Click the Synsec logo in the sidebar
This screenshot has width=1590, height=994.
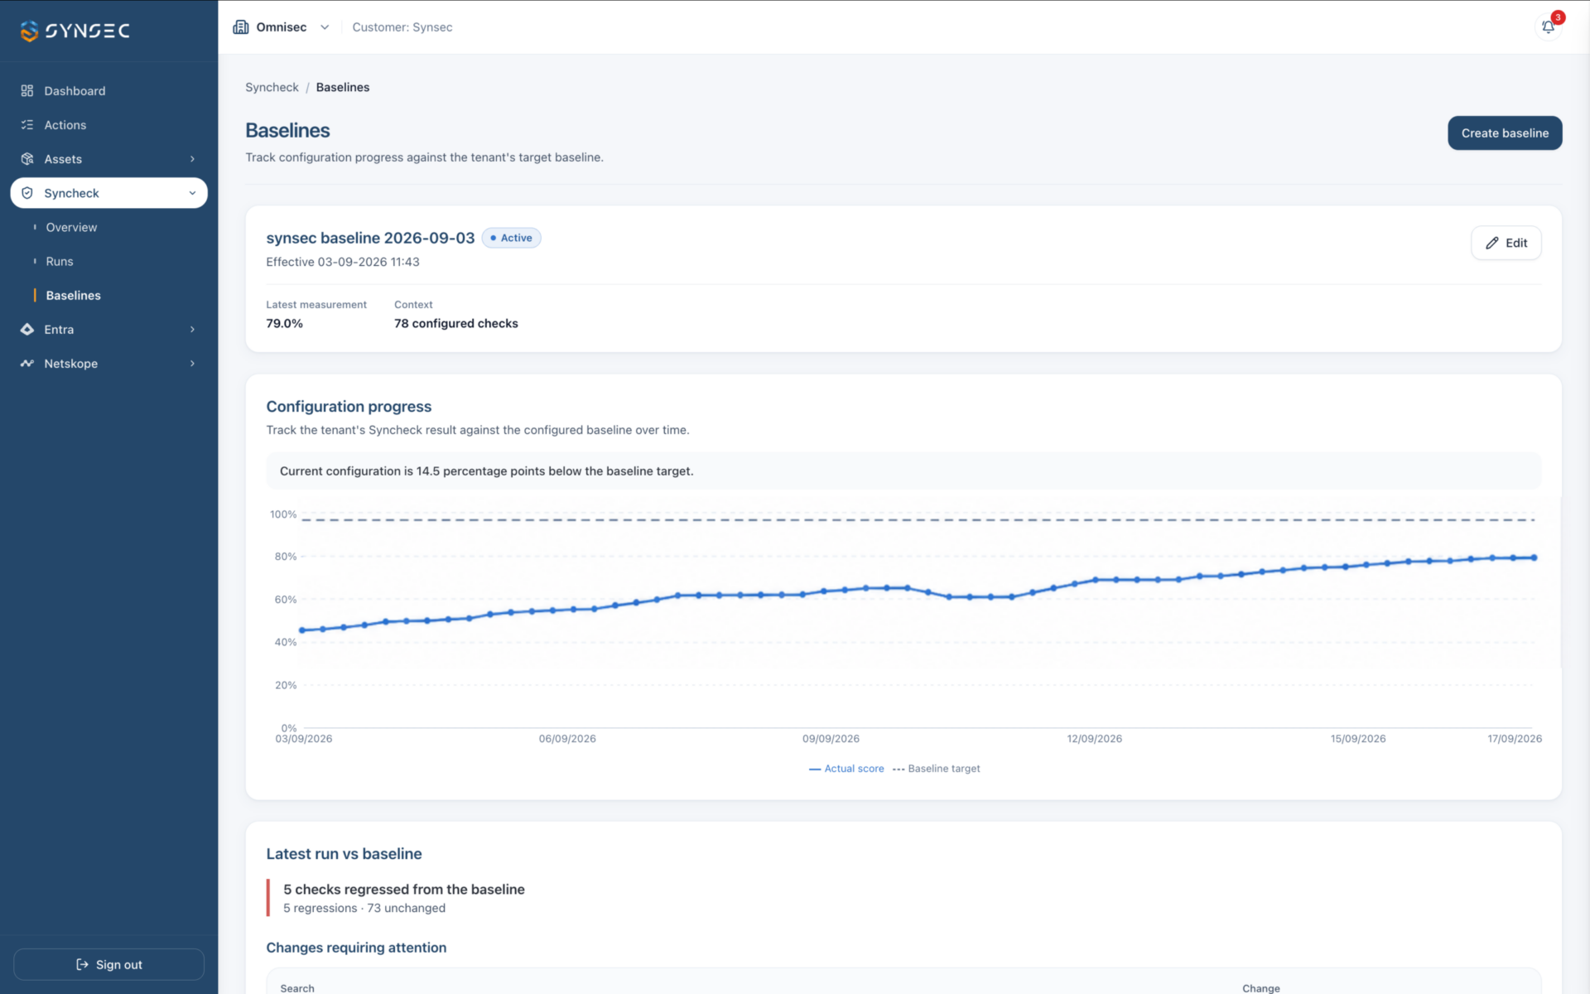pyautogui.click(x=75, y=31)
